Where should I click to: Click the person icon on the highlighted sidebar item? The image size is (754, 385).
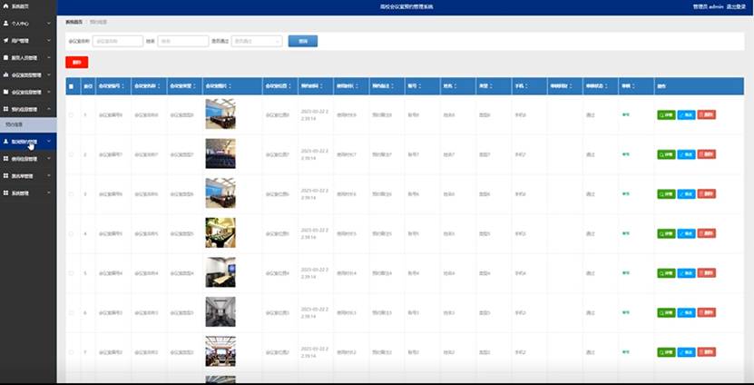[x=5, y=142]
